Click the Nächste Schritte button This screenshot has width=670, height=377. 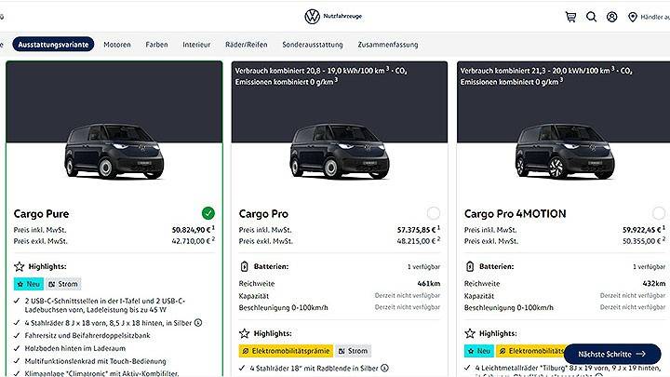(x=611, y=354)
